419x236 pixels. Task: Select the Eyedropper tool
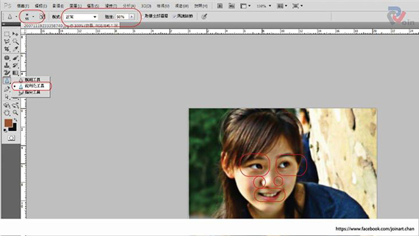click(x=15, y=49)
